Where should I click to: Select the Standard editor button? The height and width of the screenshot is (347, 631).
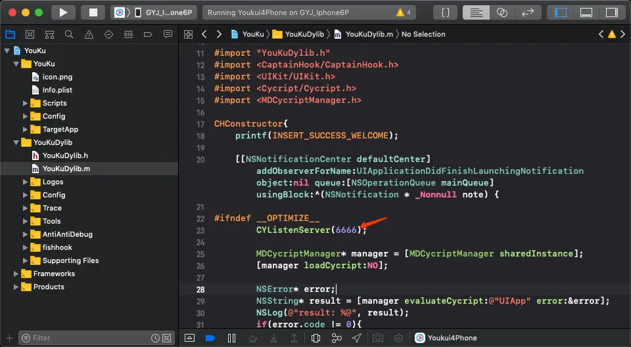click(x=476, y=12)
